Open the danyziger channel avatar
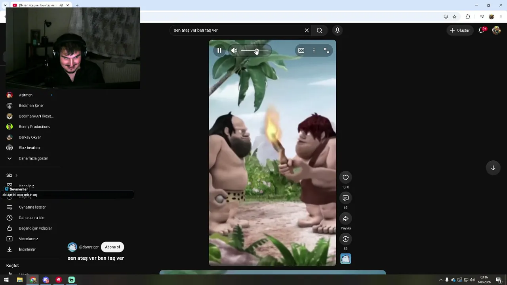The image size is (507, 285). point(72,247)
